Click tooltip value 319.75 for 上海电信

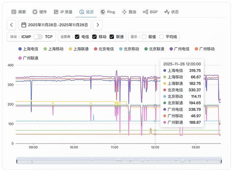pyautogui.click(x=195, y=71)
